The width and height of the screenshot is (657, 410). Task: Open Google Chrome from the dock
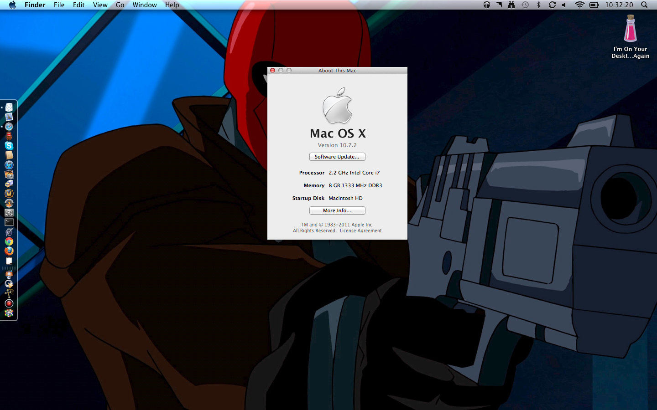[x=9, y=241]
